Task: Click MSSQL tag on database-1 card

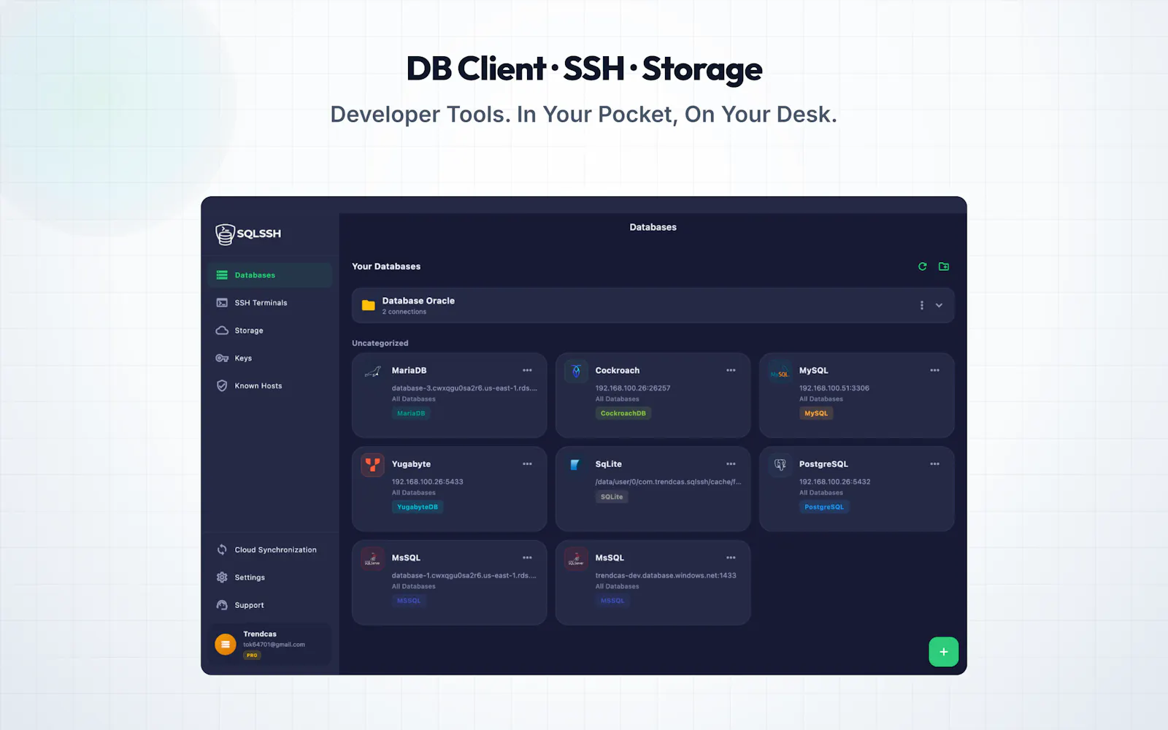Action: 409,600
